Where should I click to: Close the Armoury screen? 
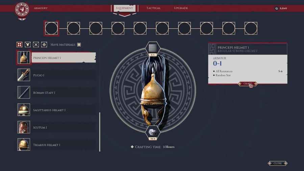(278, 163)
